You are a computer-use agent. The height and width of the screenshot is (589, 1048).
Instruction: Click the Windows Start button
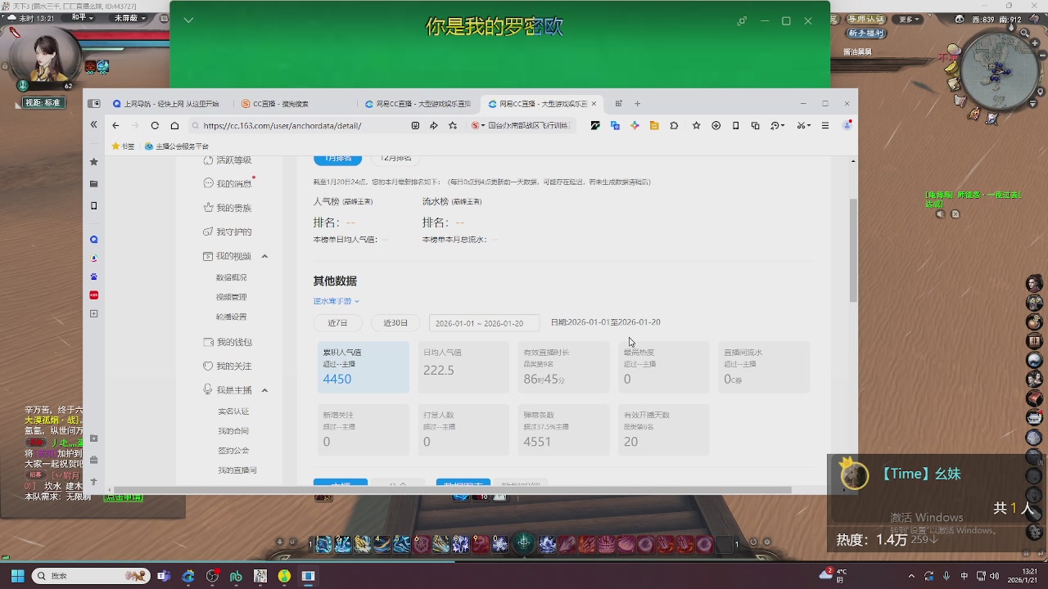(17, 576)
